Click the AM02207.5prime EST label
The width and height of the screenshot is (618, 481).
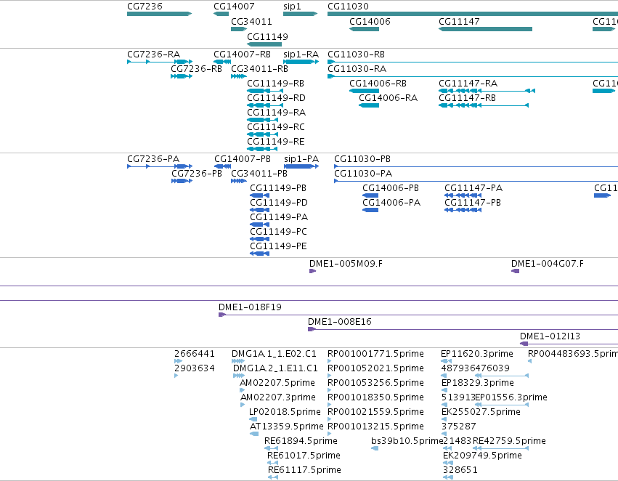(x=277, y=383)
